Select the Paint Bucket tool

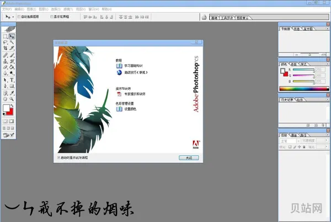12,67
